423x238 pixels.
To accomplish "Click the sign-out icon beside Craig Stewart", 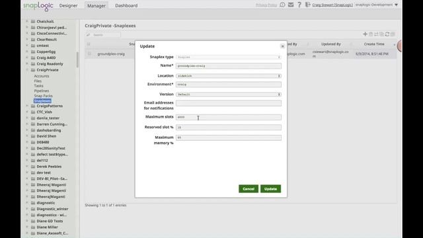I will point(307,5).
